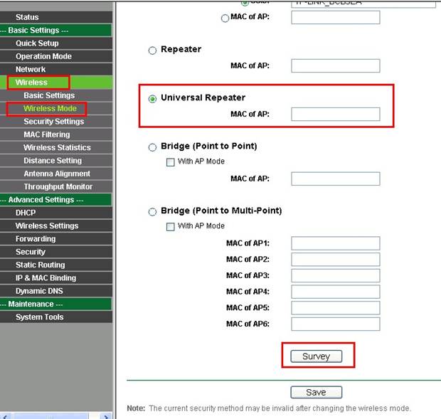441x419 pixels.
Task: Open the DHCP settings menu
Action: pos(26,213)
